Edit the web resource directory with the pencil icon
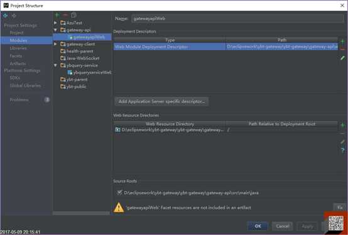This screenshot has width=348, height=235. 342,142
